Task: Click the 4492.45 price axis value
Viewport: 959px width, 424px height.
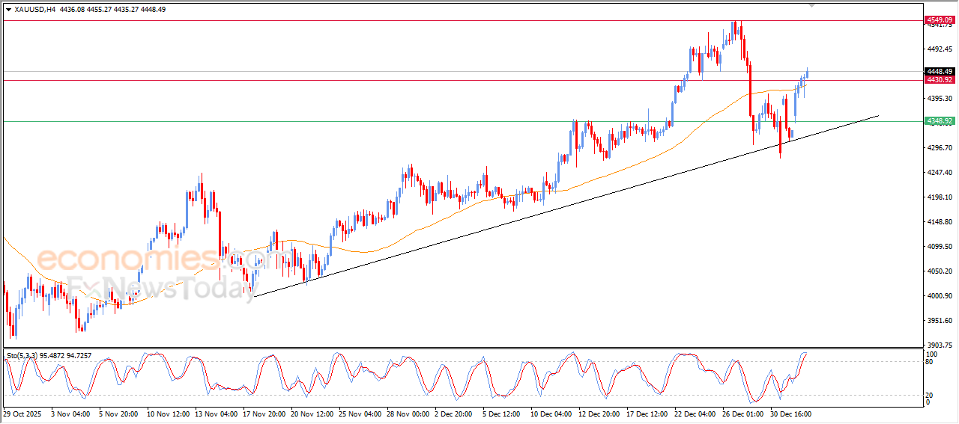Action: (x=939, y=49)
